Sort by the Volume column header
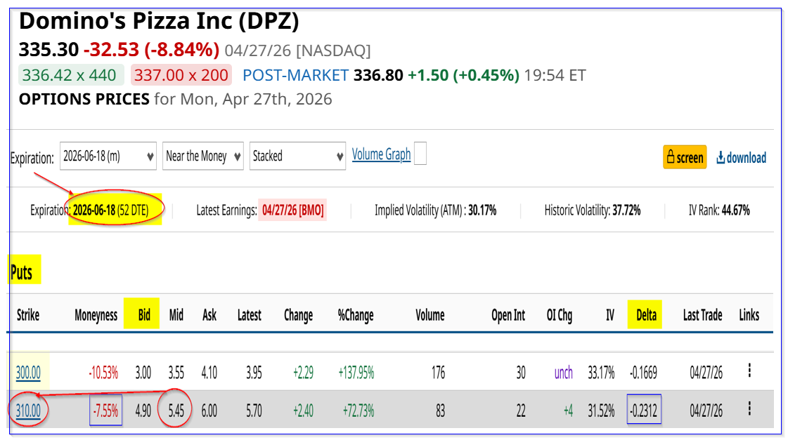 click(429, 315)
